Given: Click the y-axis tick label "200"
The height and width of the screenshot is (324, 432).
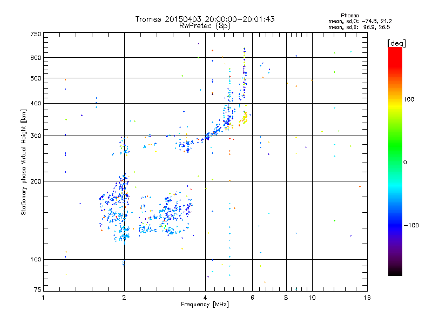Looking at the screenshot, I should point(36,181).
